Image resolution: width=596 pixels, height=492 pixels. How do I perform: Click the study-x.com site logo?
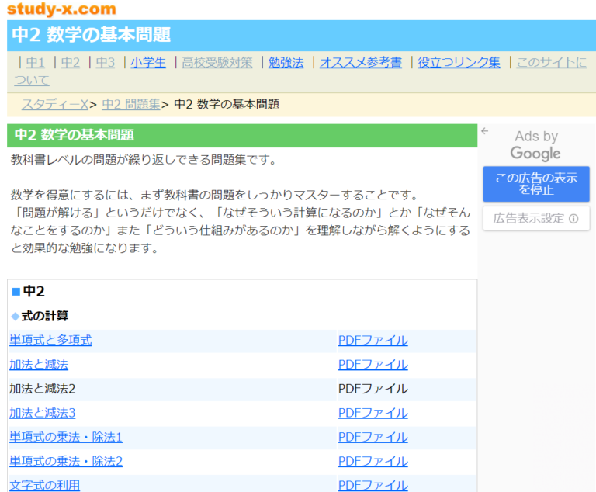(61, 9)
